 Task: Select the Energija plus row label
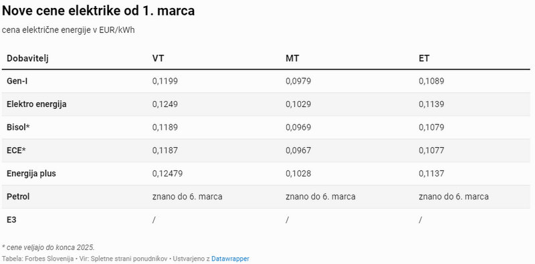click(31, 173)
